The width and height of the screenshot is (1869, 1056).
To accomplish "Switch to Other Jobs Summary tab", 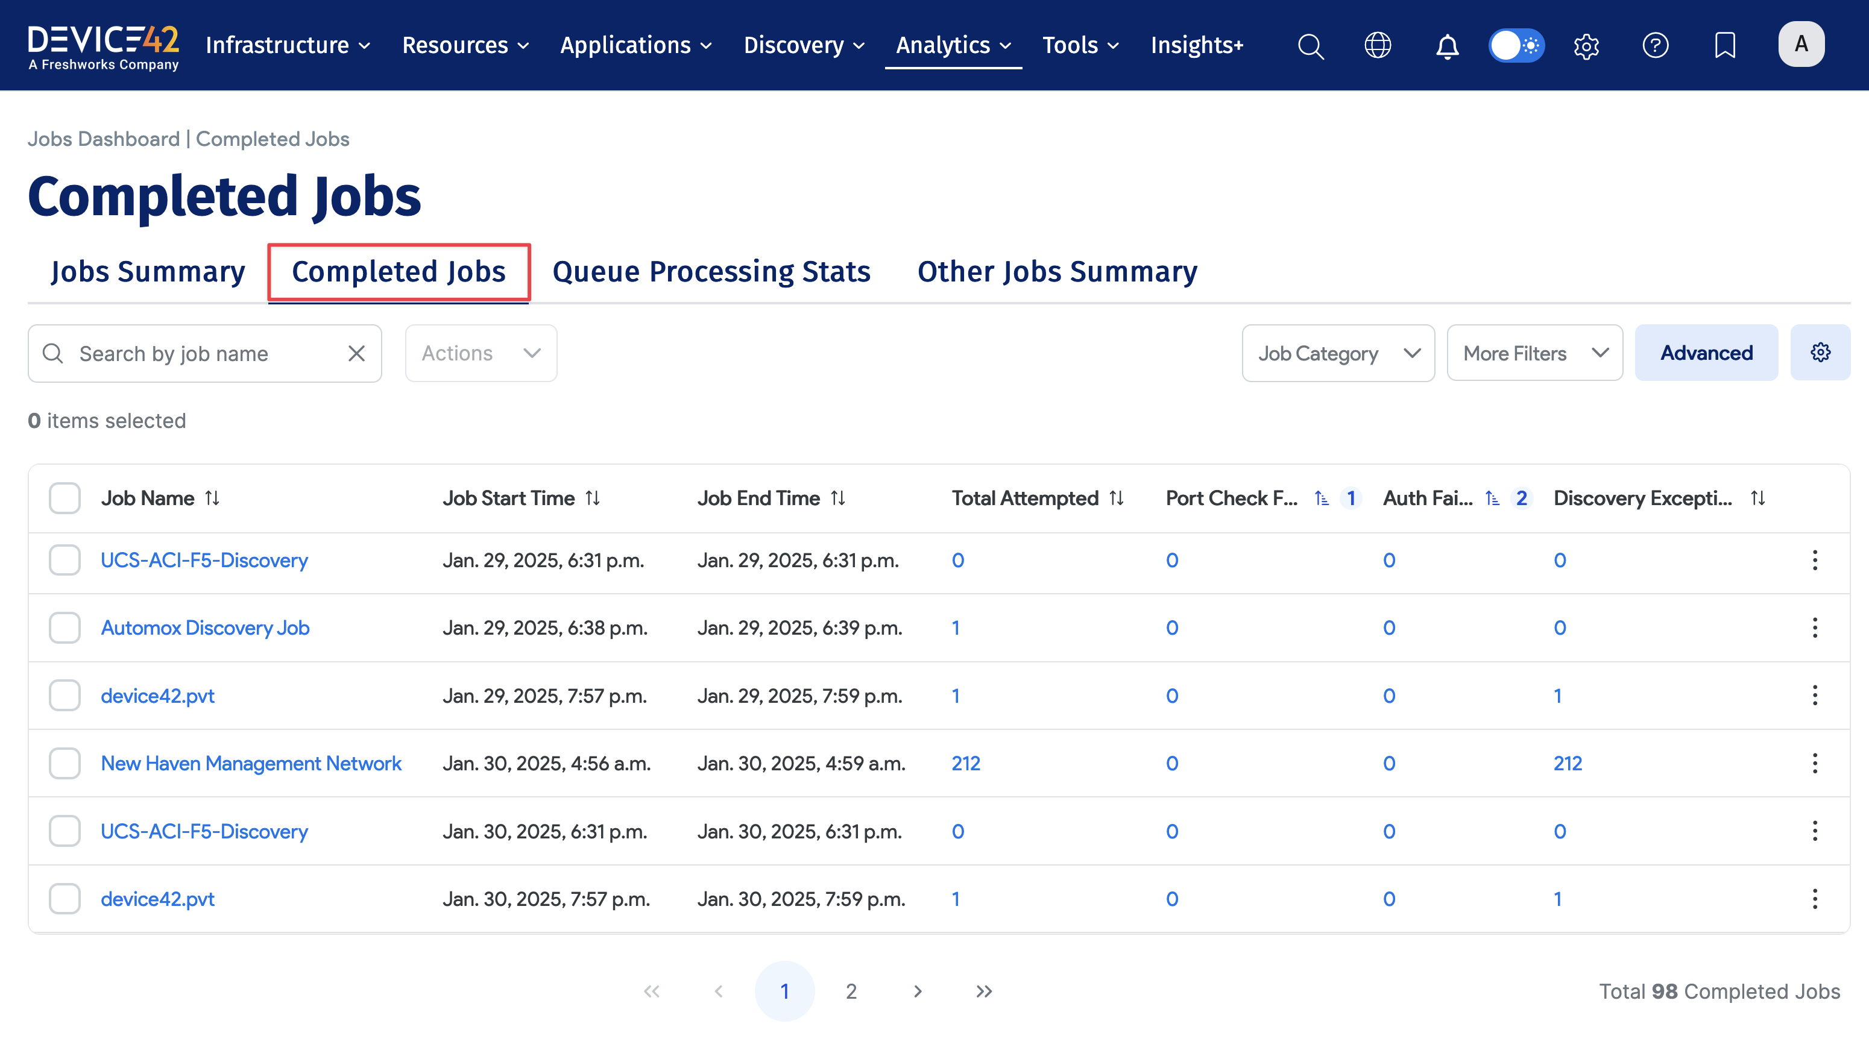I will click(x=1057, y=271).
